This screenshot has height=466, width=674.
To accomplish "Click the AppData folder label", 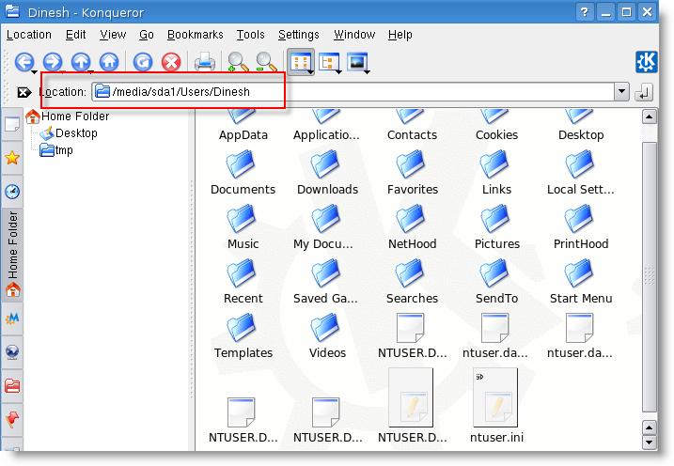I will tap(243, 135).
